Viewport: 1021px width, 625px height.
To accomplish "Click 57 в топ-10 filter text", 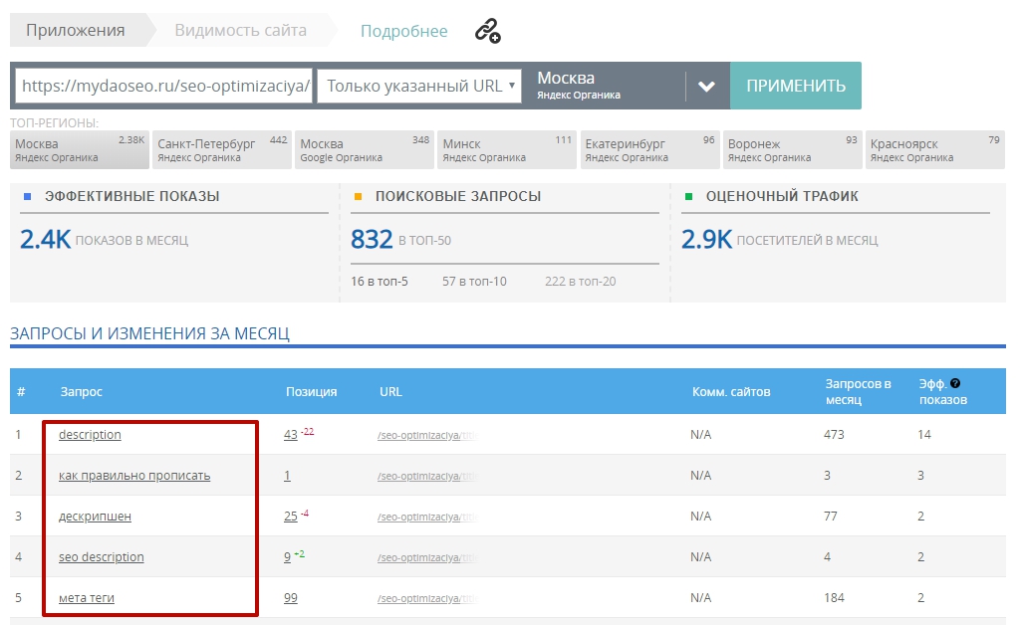I will (474, 282).
